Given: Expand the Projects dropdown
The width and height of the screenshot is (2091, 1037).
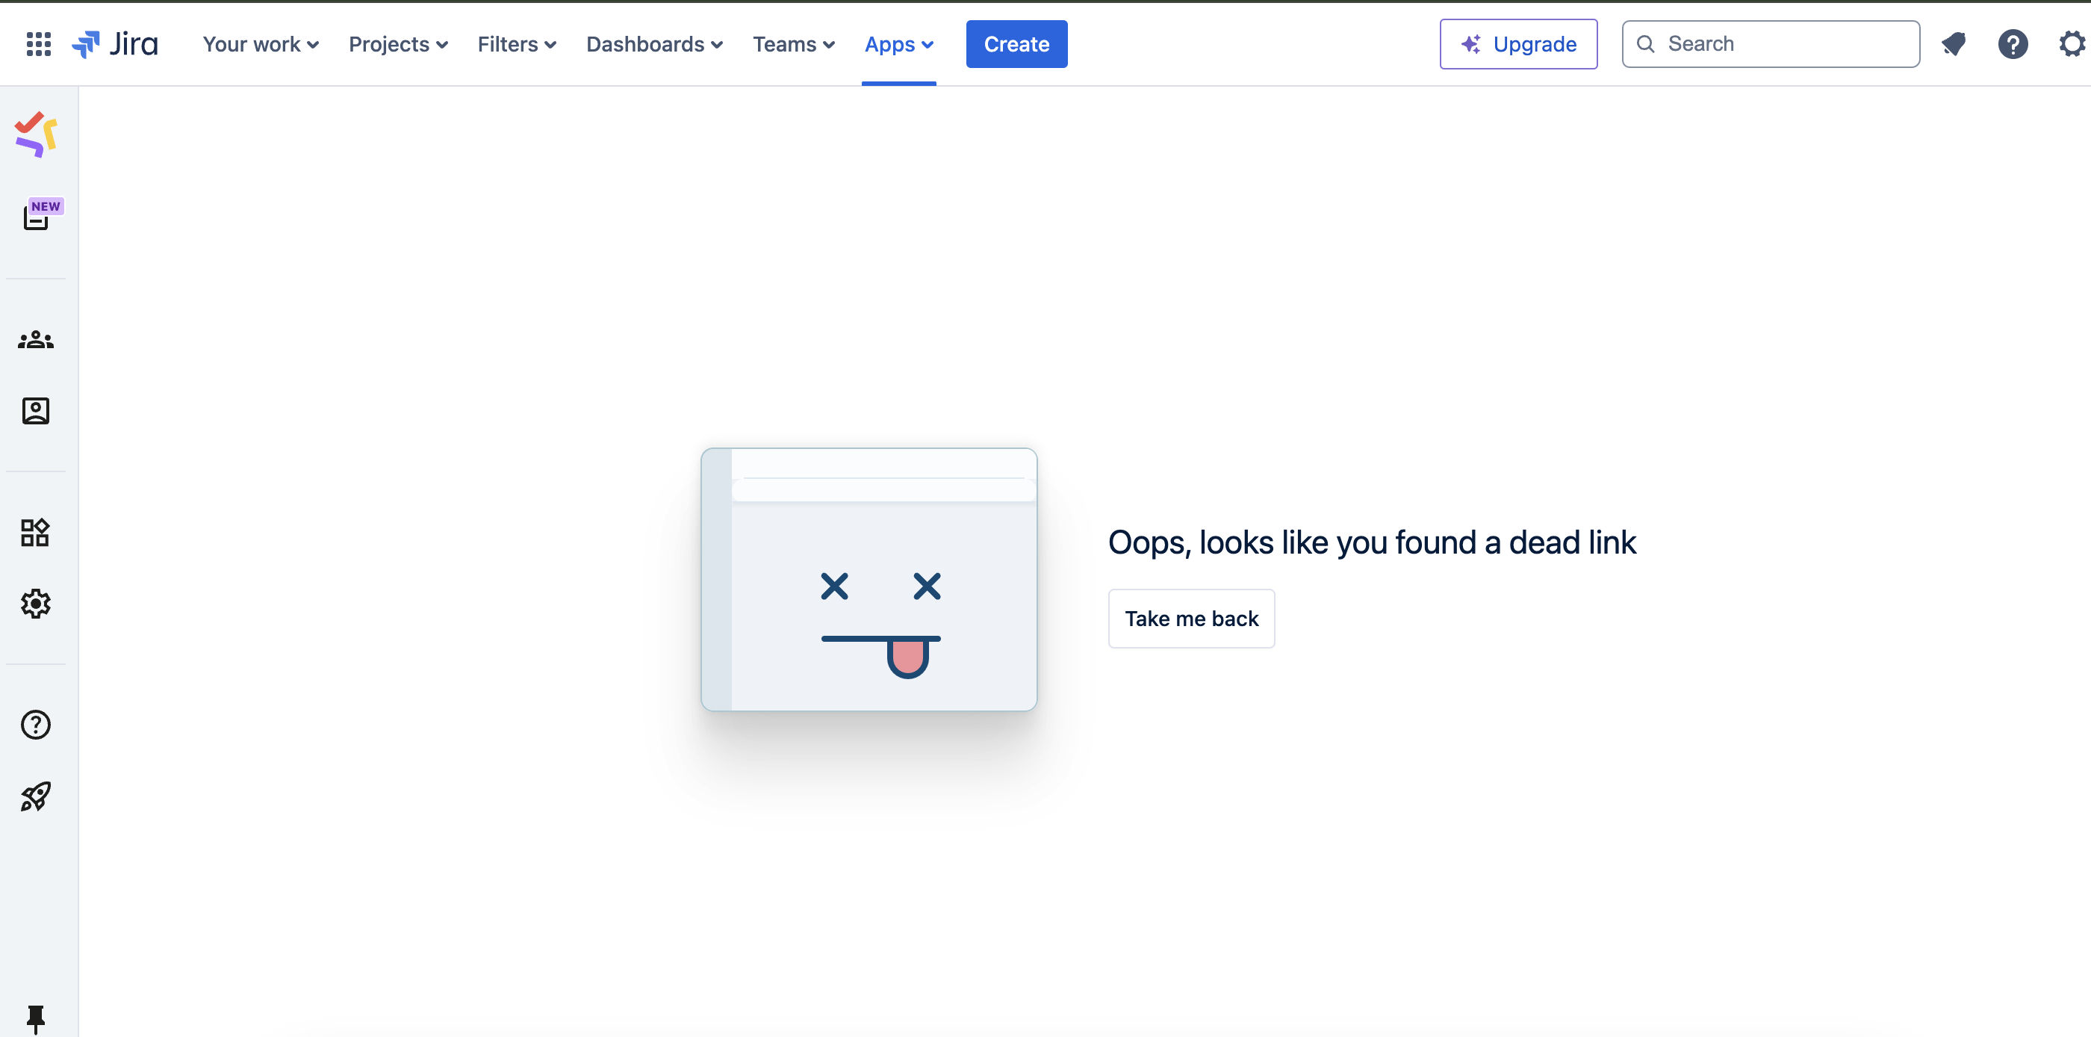Looking at the screenshot, I should pyautogui.click(x=397, y=44).
